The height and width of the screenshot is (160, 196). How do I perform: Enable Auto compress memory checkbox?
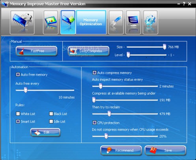pyautogui.click(x=94, y=73)
